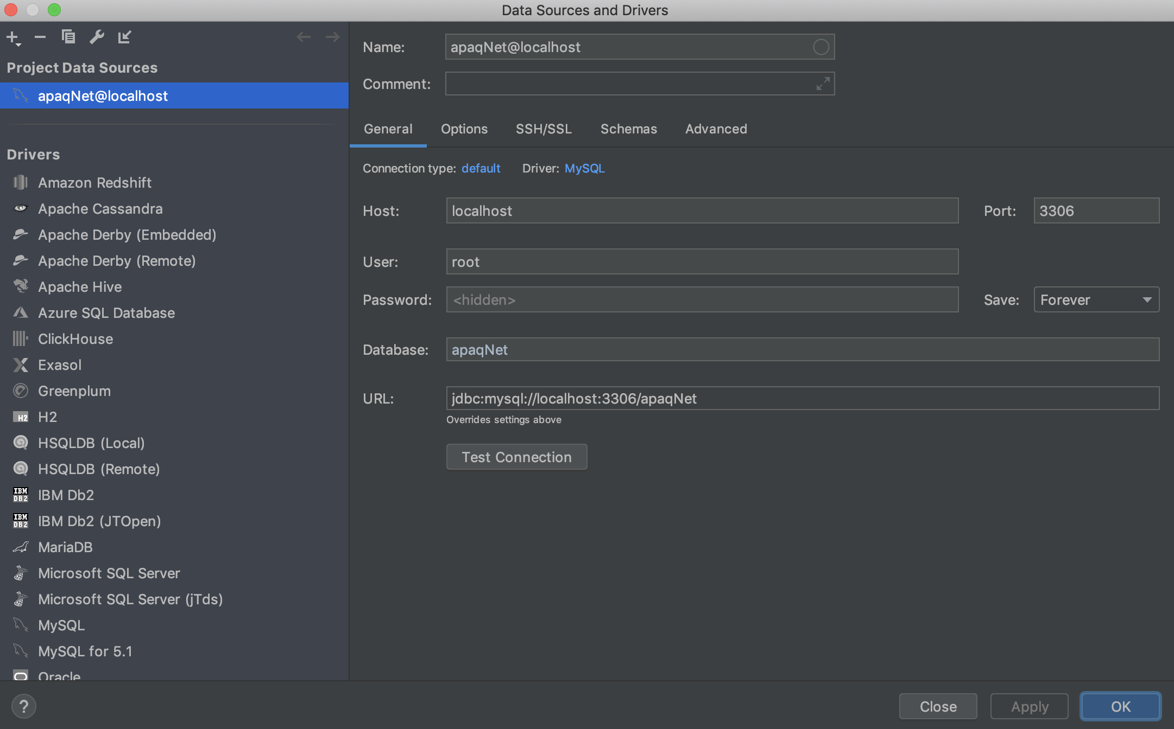Click the color circle in Name field
Viewport: 1174px width, 729px height.
(x=820, y=47)
